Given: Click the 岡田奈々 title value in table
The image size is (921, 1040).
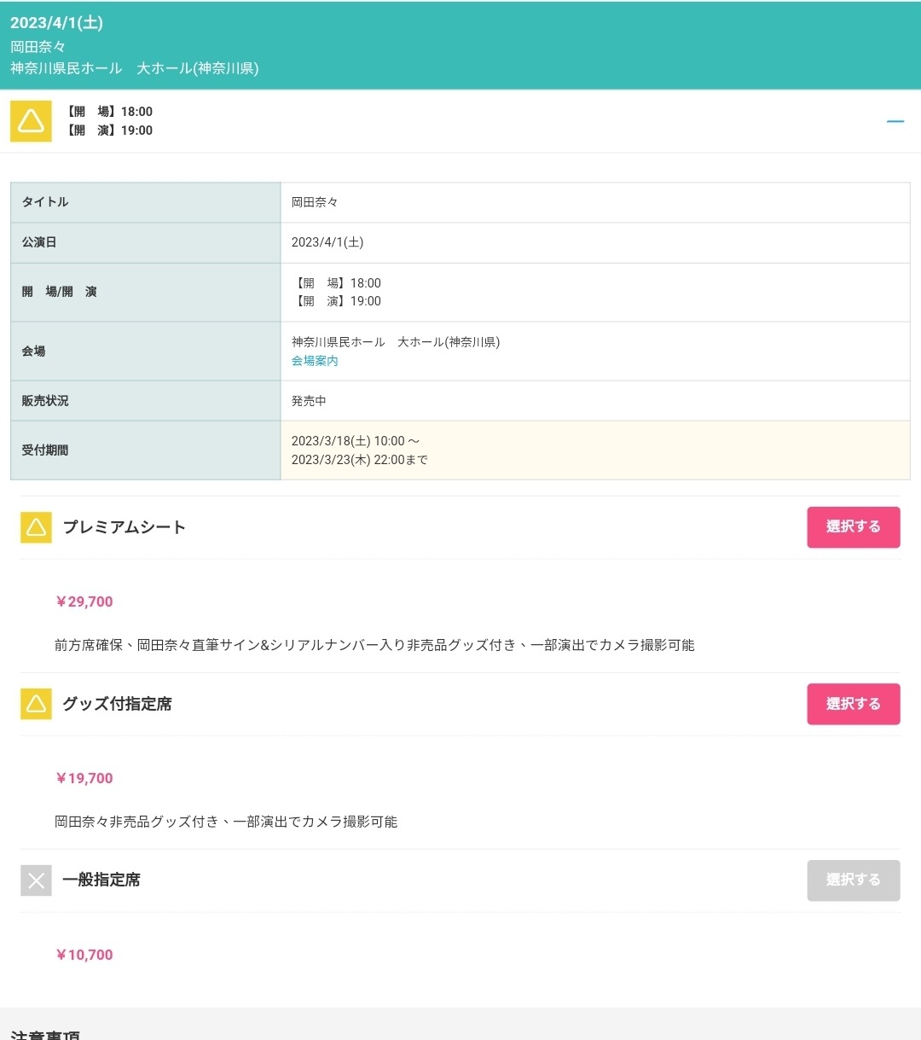Looking at the screenshot, I should click(315, 202).
